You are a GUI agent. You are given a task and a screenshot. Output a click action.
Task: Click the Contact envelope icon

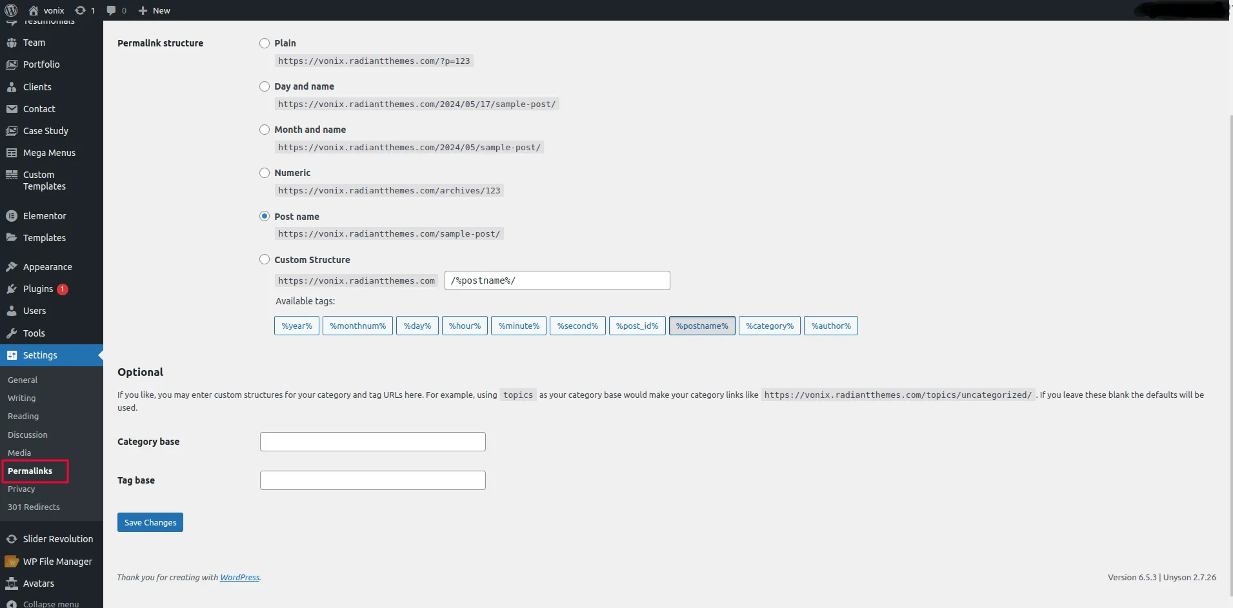pos(12,109)
